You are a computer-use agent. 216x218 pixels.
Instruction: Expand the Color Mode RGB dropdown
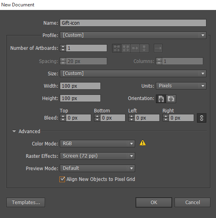(x=97, y=143)
